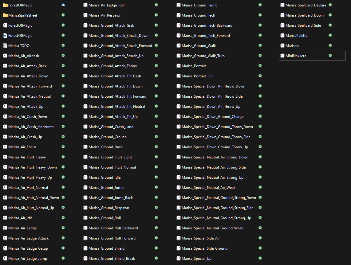Select the file named Marisa_Ground_Attack_Smash_Up
Screen dimensions: 351x265
pyautogui.click(x=116, y=56)
